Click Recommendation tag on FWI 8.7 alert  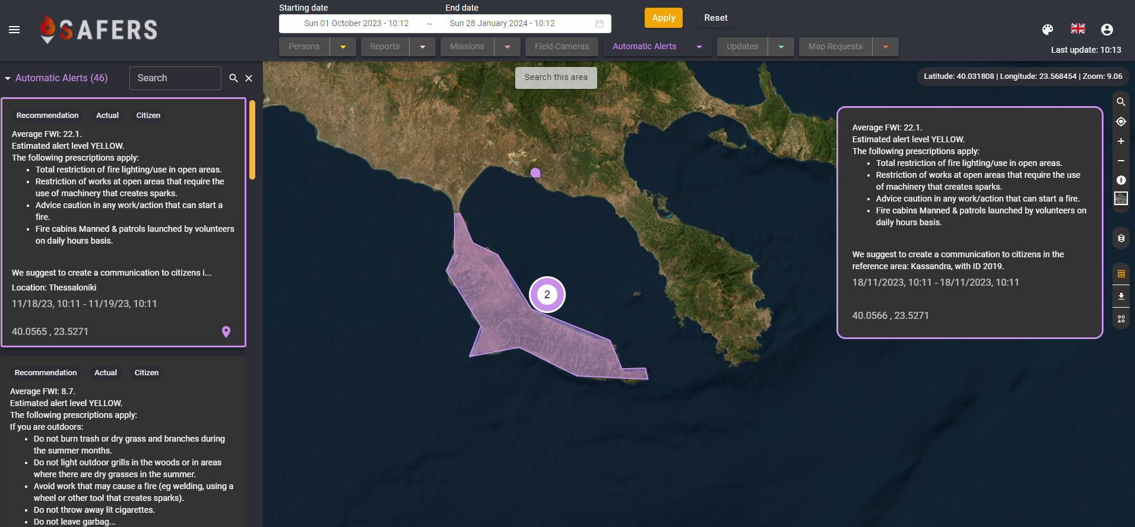click(46, 373)
